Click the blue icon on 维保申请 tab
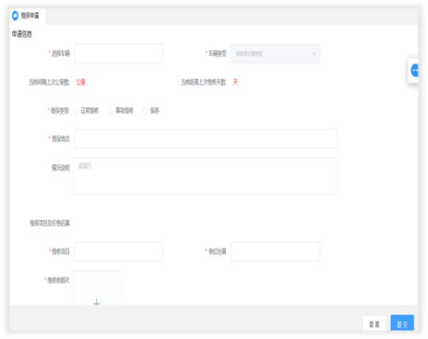 (x=15, y=15)
